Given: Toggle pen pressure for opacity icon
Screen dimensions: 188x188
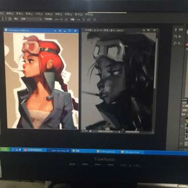Looking at the screenshot, I should (66, 20).
